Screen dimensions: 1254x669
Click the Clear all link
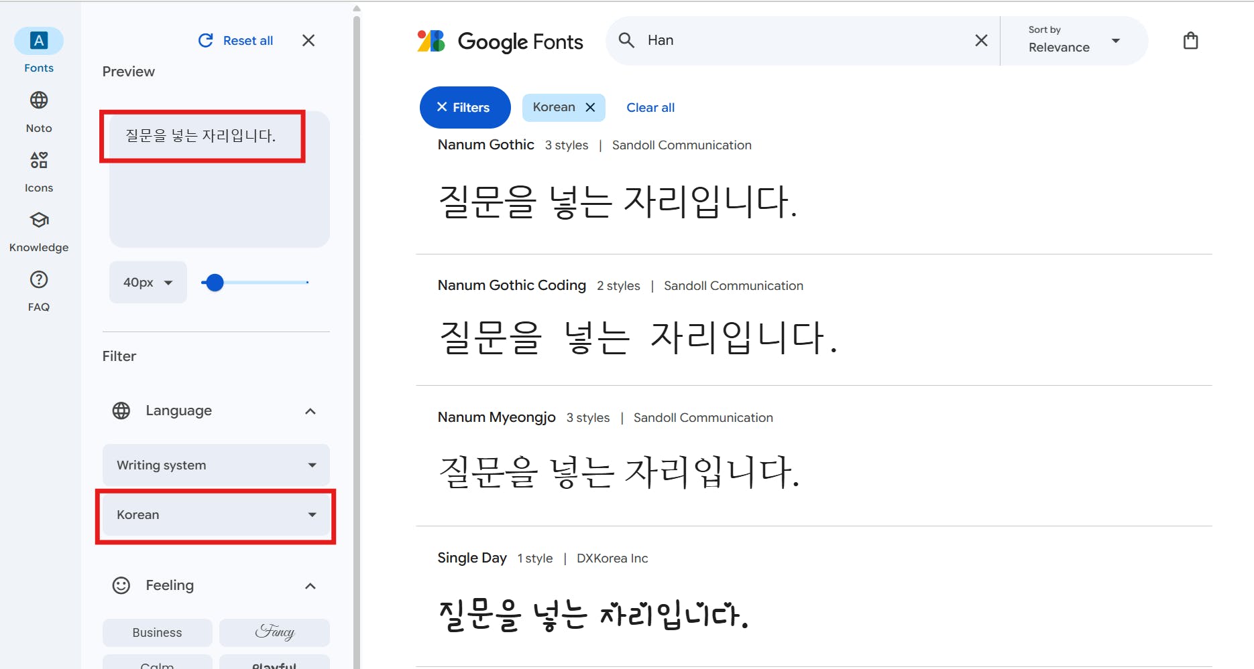(650, 107)
